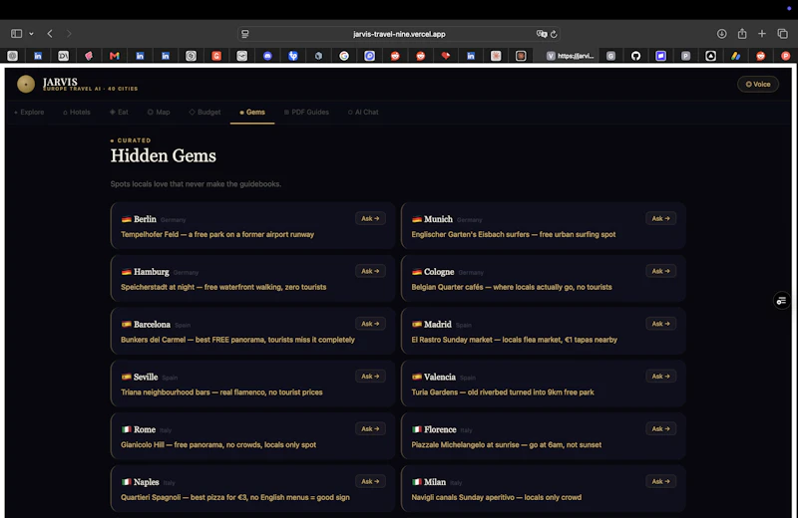Click Ask on the Berlin card

pos(370,218)
